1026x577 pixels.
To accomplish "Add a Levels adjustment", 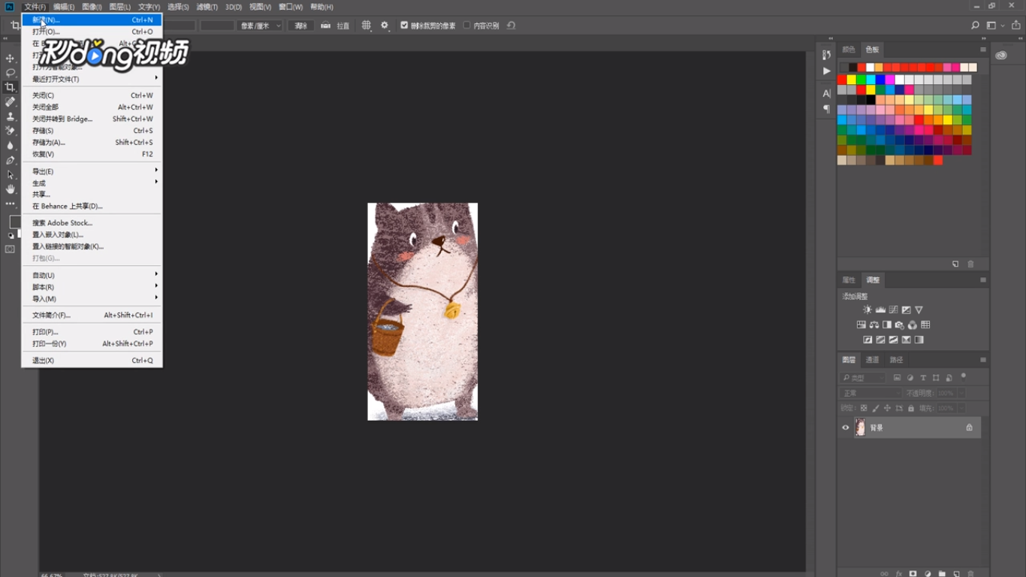I will 880,310.
